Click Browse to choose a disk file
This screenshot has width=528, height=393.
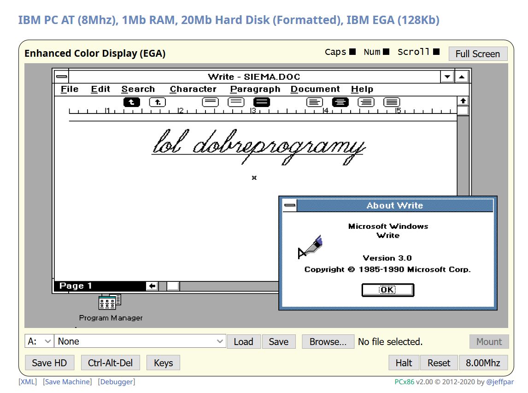coord(328,342)
